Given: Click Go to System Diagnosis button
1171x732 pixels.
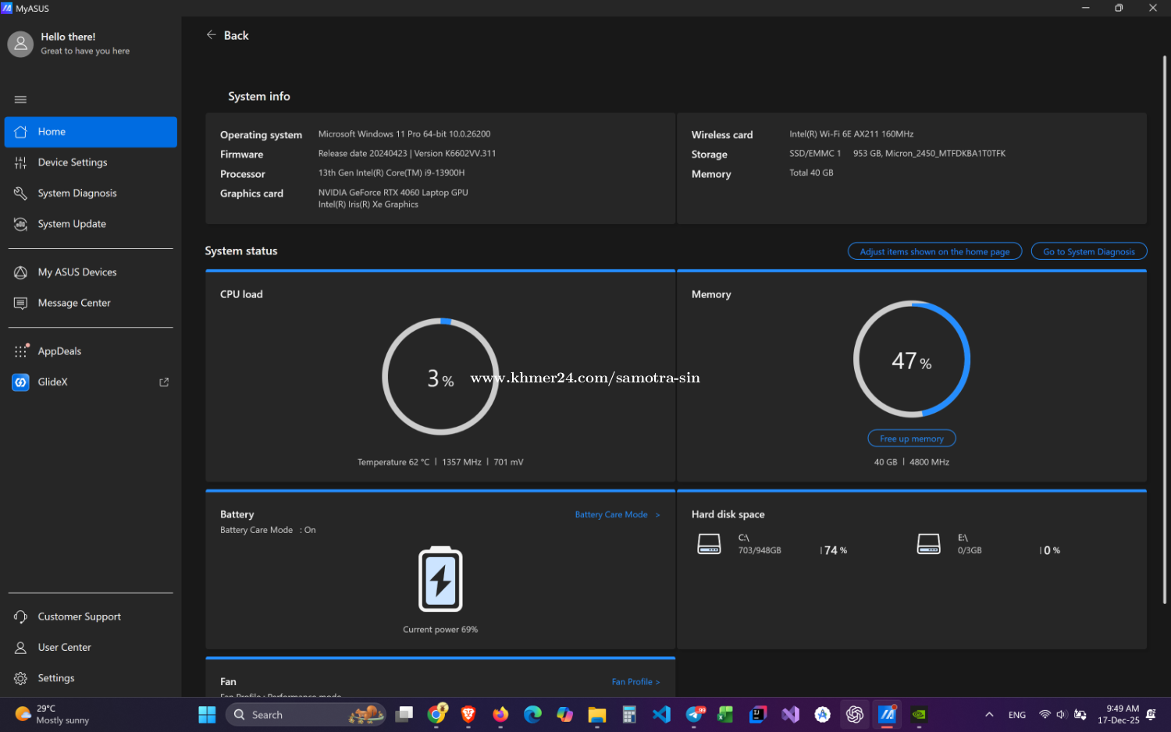Looking at the screenshot, I should pos(1088,251).
